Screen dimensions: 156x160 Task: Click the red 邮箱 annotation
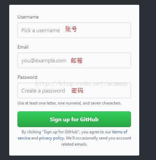point(77,60)
